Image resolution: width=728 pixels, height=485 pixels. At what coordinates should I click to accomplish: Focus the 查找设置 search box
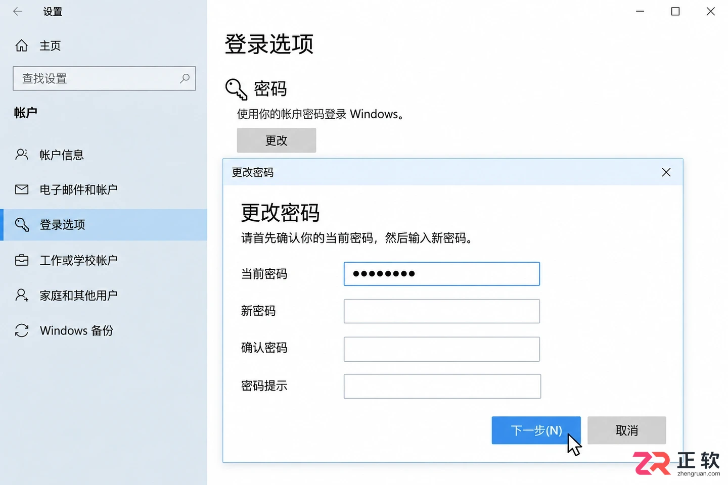pyautogui.click(x=104, y=78)
